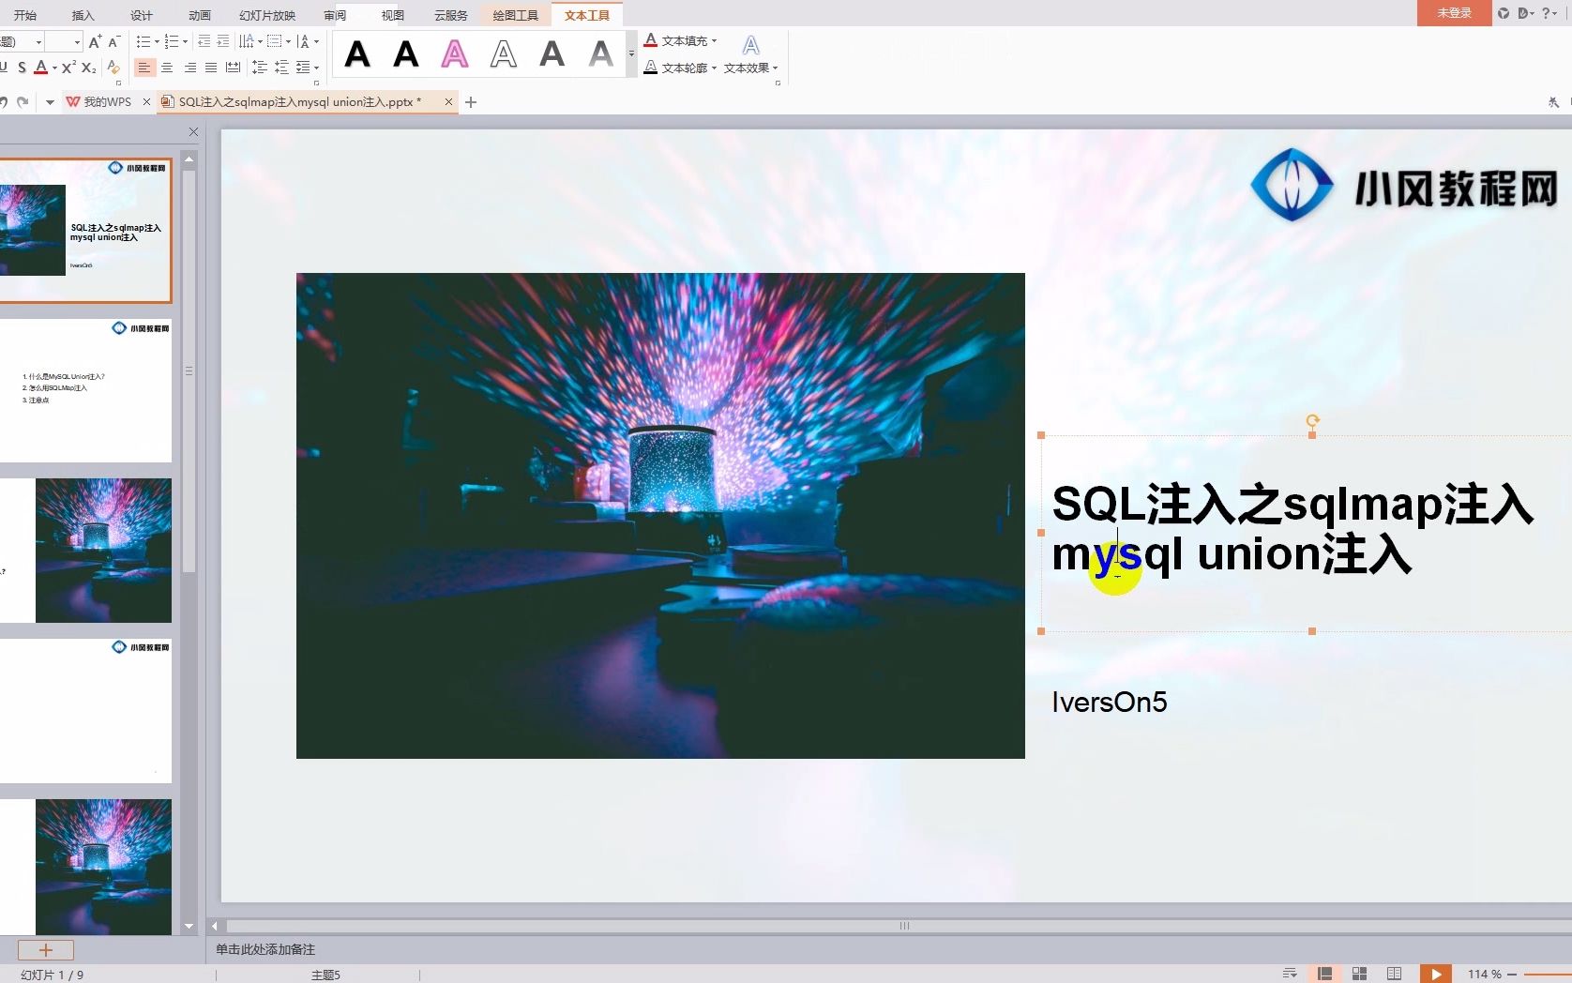
Task: Select the second slide thumbnail
Action: pyautogui.click(x=86, y=389)
